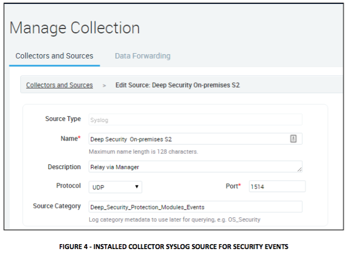Grab the Description field resize handle
The image size is (350, 254).
(299, 170)
